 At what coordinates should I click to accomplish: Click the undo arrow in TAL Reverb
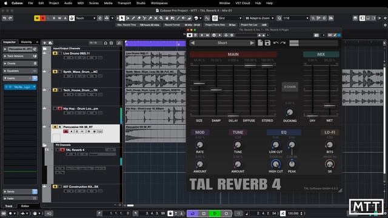coord(276,43)
